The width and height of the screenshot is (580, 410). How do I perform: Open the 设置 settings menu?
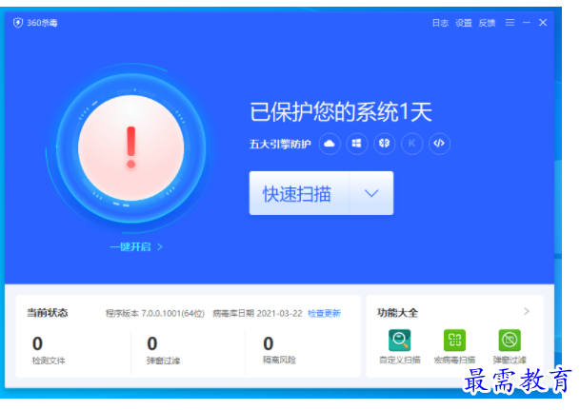click(464, 23)
